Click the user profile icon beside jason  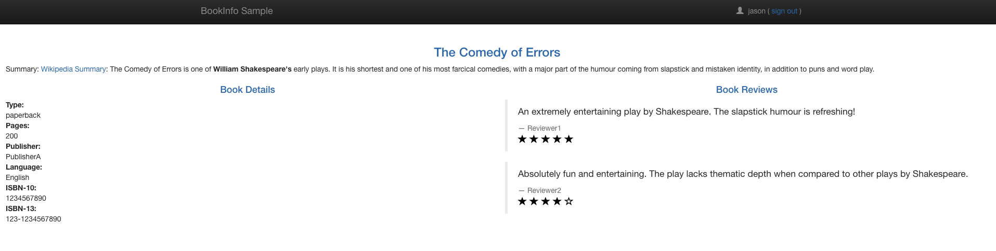[x=740, y=10]
